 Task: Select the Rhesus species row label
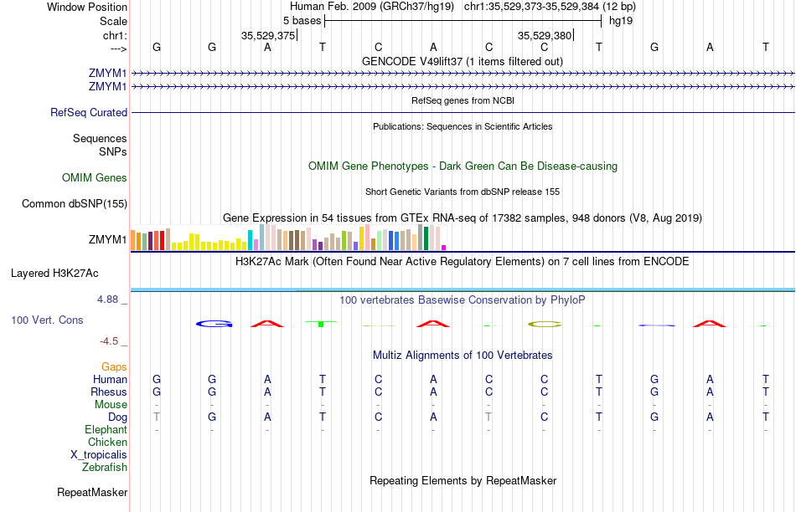click(109, 392)
